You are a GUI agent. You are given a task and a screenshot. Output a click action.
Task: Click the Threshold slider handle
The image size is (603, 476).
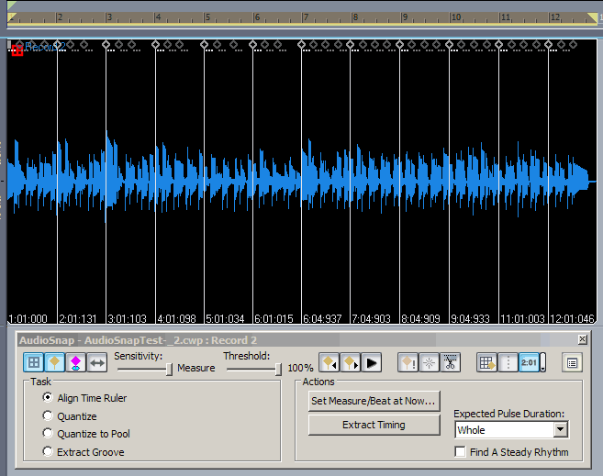[x=277, y=369]
